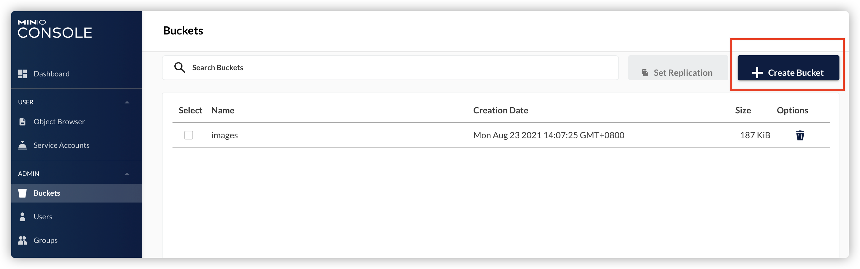Click the Set Replication button

[x=678, y=73]
